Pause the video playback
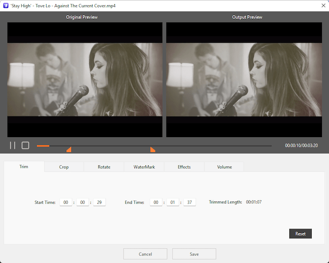Screen dimensions: 329x263 click(x=13, y=145)
